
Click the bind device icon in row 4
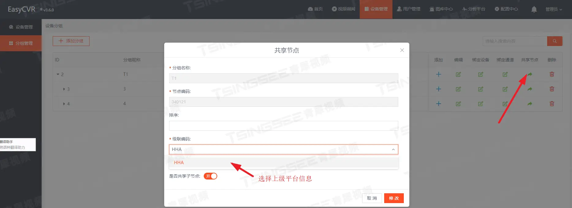(x=480, y=104)
